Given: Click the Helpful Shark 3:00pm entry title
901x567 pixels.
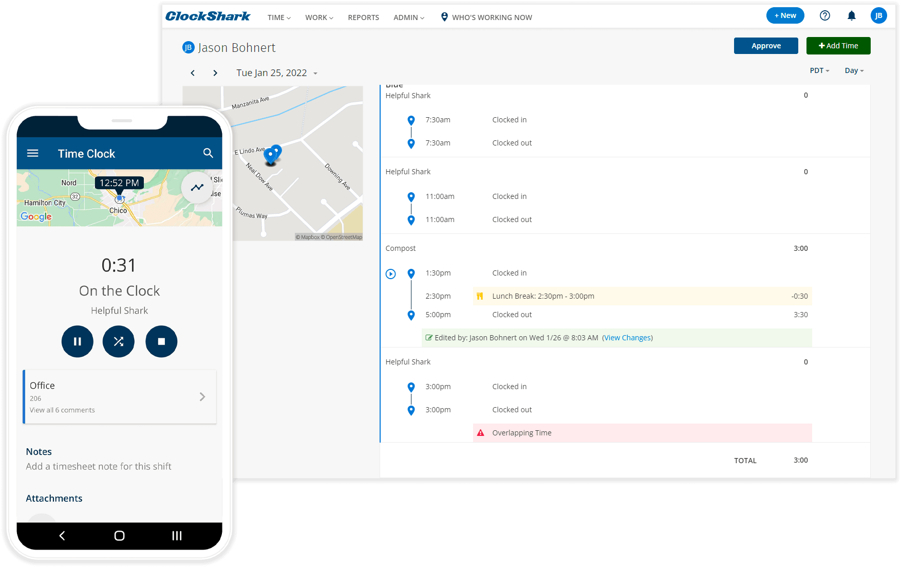Looking at the screenshot, I should (x=408, y=362).
